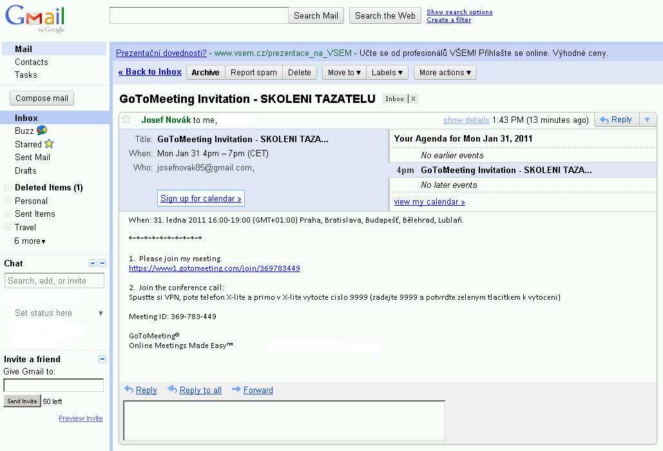
Task: Star this message from Josef Novák
Action: (x=126, y=120)
